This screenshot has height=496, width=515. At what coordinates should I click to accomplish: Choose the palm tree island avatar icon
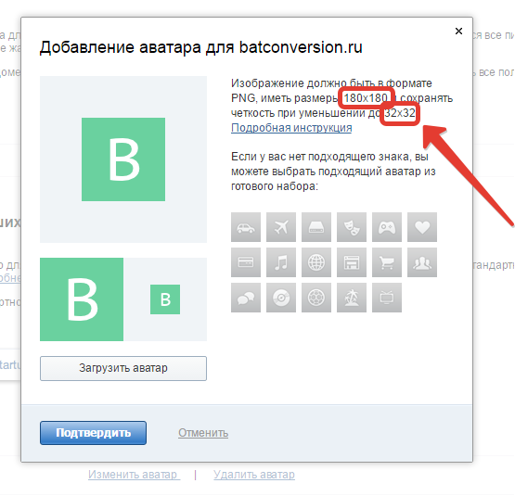tap(352, 298)
